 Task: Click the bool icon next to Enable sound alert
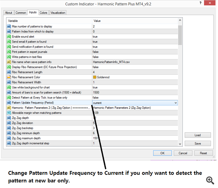[9, 37]
